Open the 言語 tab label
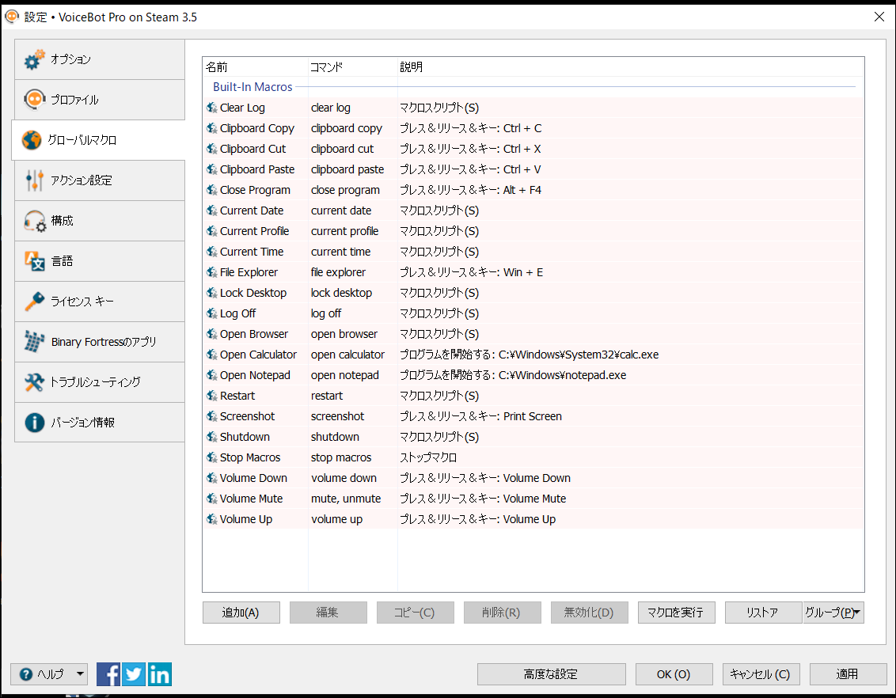Viewport: 896px width, 698px height. 63,261
